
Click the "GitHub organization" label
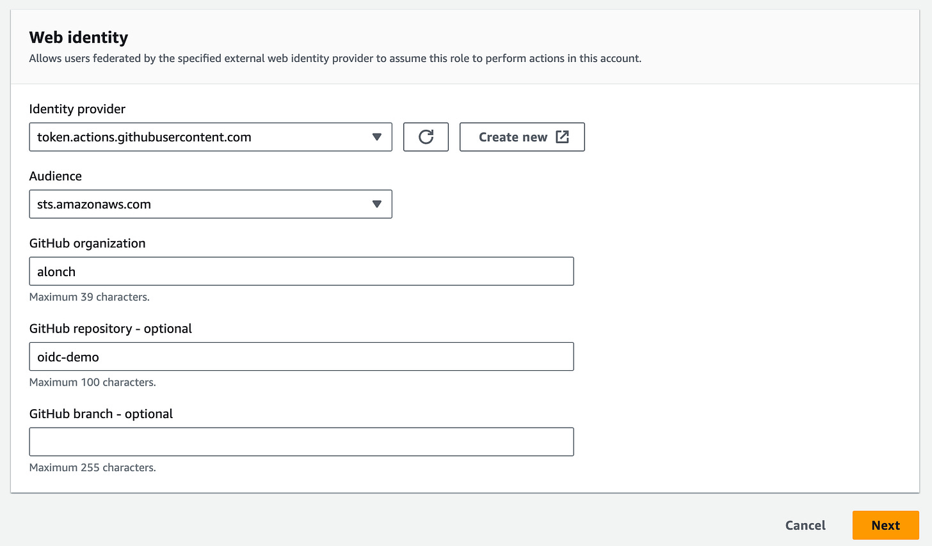point(88,243)
